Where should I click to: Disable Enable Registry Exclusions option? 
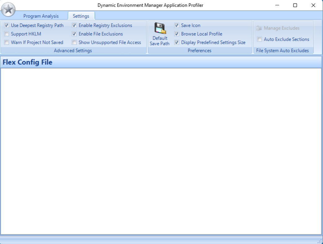tap(74, 25)
